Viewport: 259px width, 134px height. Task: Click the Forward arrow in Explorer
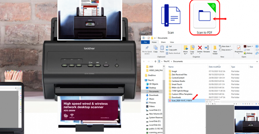pyautogui.click(x=148, y=61)
